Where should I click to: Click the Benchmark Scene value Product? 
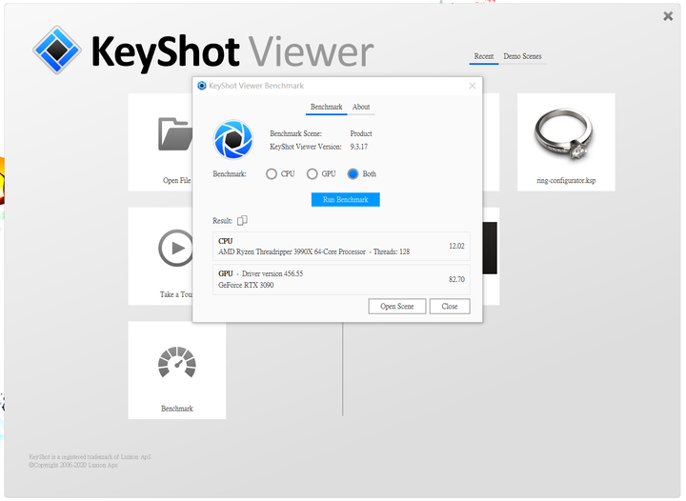[x=361, y=133]
